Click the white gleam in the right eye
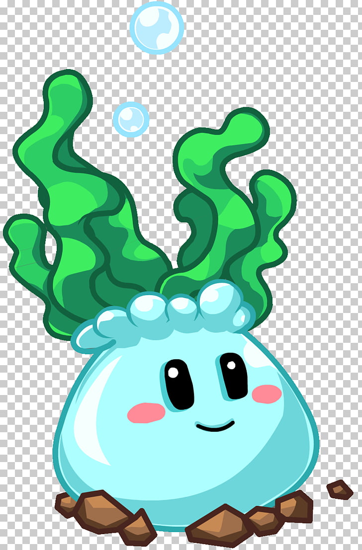This screenshot has height=550, width=362. point(231,365)
